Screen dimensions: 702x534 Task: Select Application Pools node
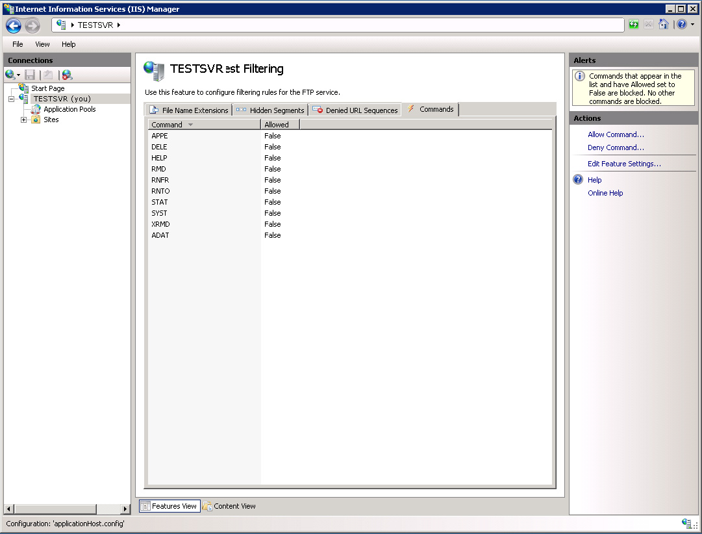pyautogui.click(x=69, y=109)
